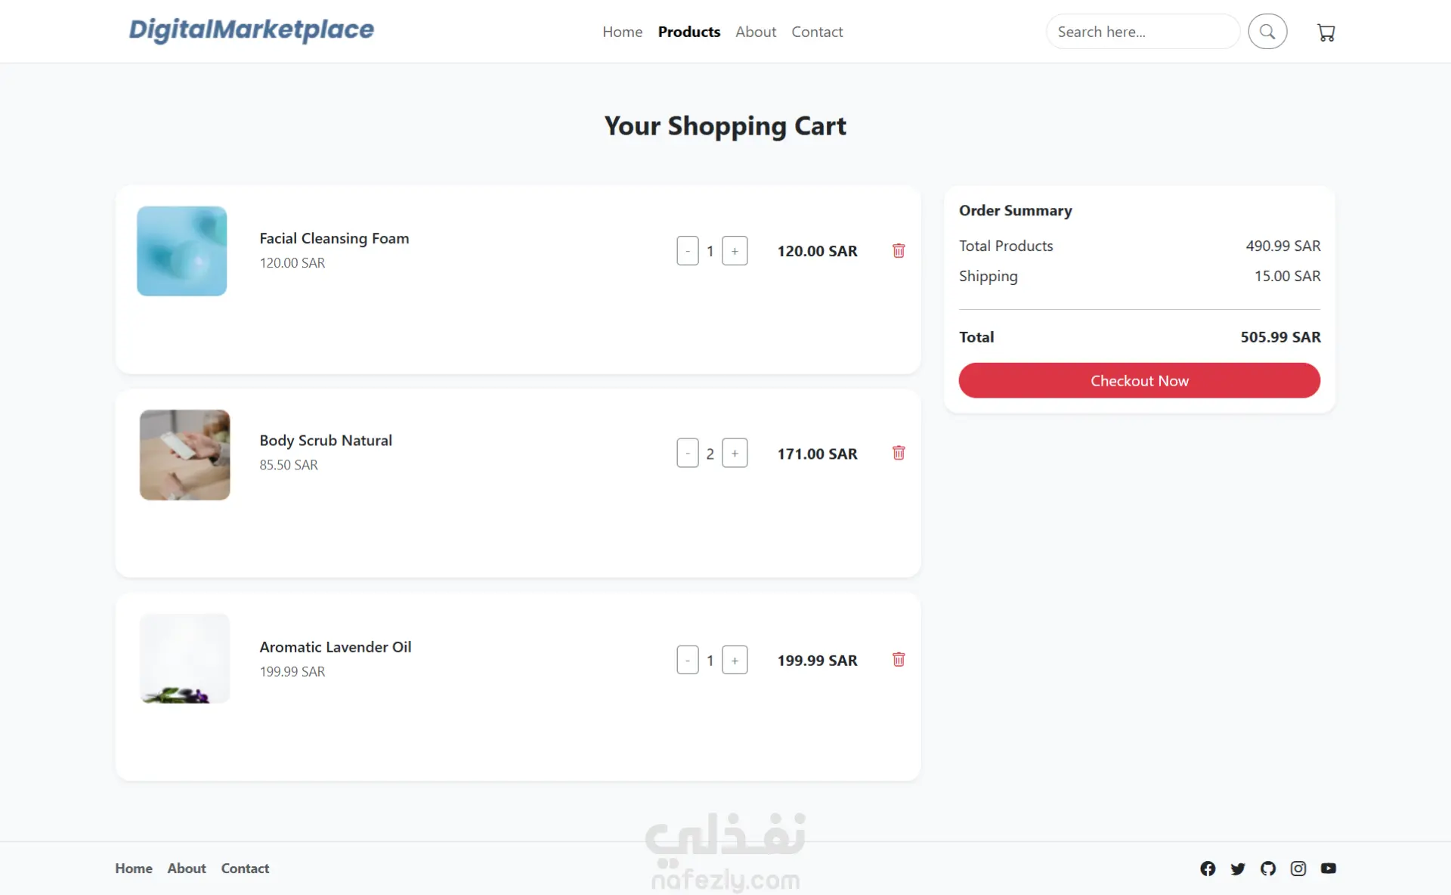Open the Body Scrub Natural product thumbnail
The image size is (1451, 895).
[184, 455]
